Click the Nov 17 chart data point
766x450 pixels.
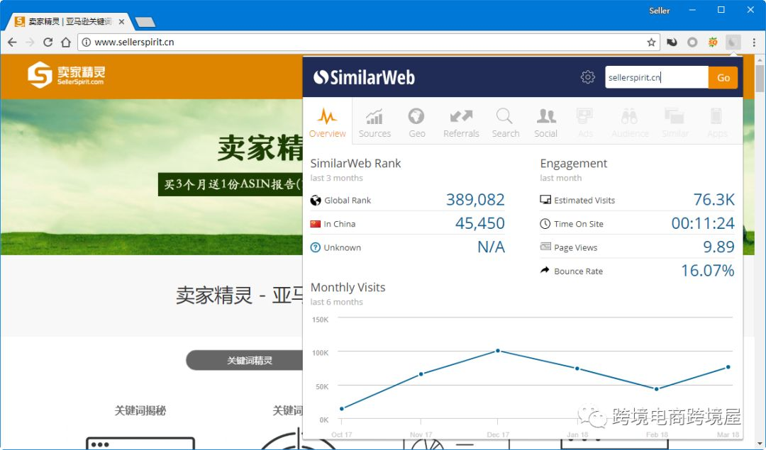pyautogui.click(x=421, y=374)
